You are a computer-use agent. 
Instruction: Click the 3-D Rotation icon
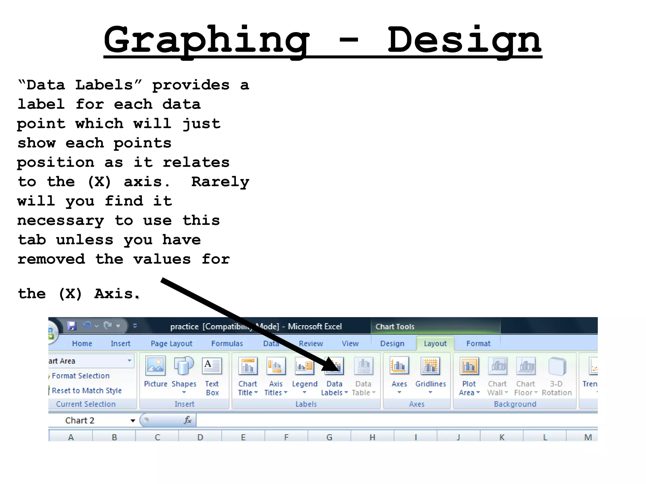[x=557, y=366]
